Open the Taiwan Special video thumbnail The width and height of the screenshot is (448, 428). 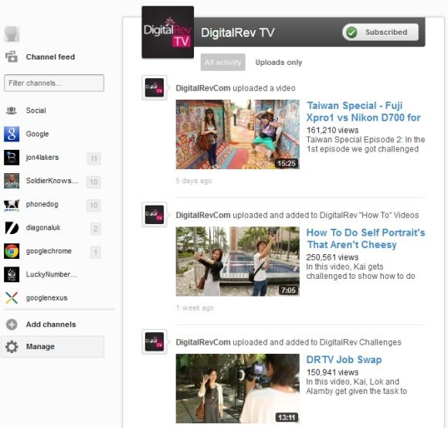(238, 134)
